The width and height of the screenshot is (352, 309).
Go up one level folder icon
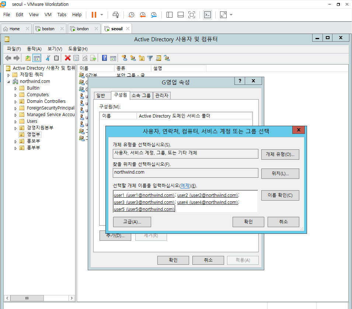28,58
